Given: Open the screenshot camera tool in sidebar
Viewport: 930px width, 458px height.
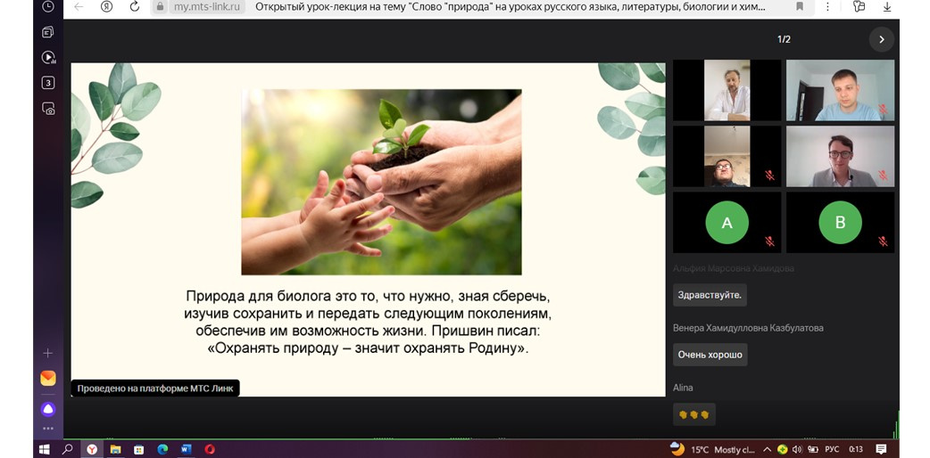Looking at the screenshot, I should coord(48,108).
